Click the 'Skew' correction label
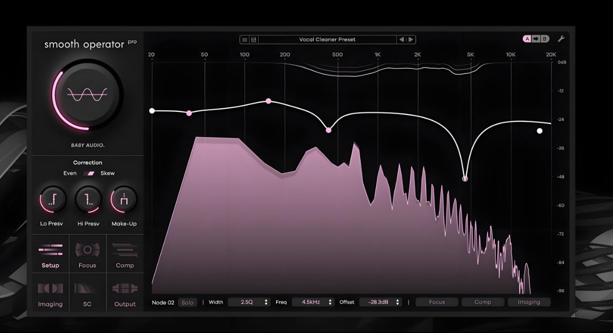The width and height of the screenshot is (613, 333). pyautogui.click(x=108, y=173)
